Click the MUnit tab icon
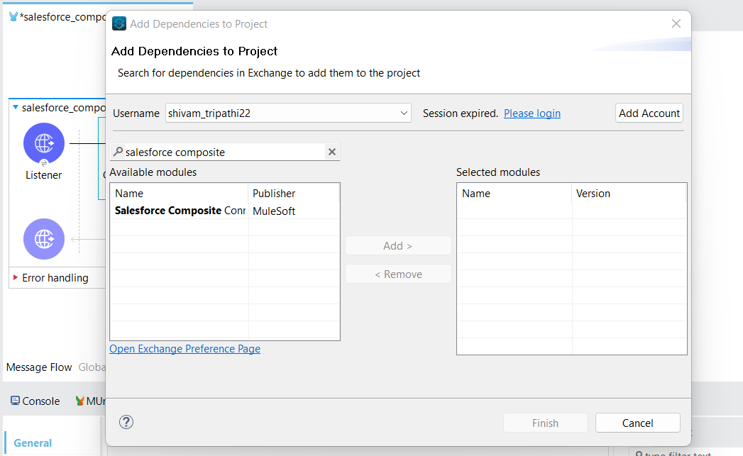This screenshot has height=456, width=743. pos(79,401)
